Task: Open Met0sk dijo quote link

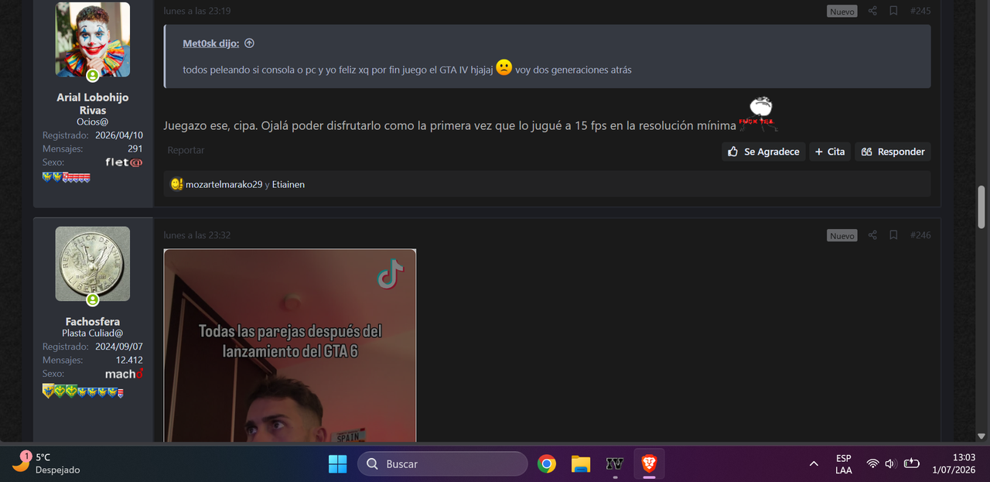Action: [x=210, y=43]
